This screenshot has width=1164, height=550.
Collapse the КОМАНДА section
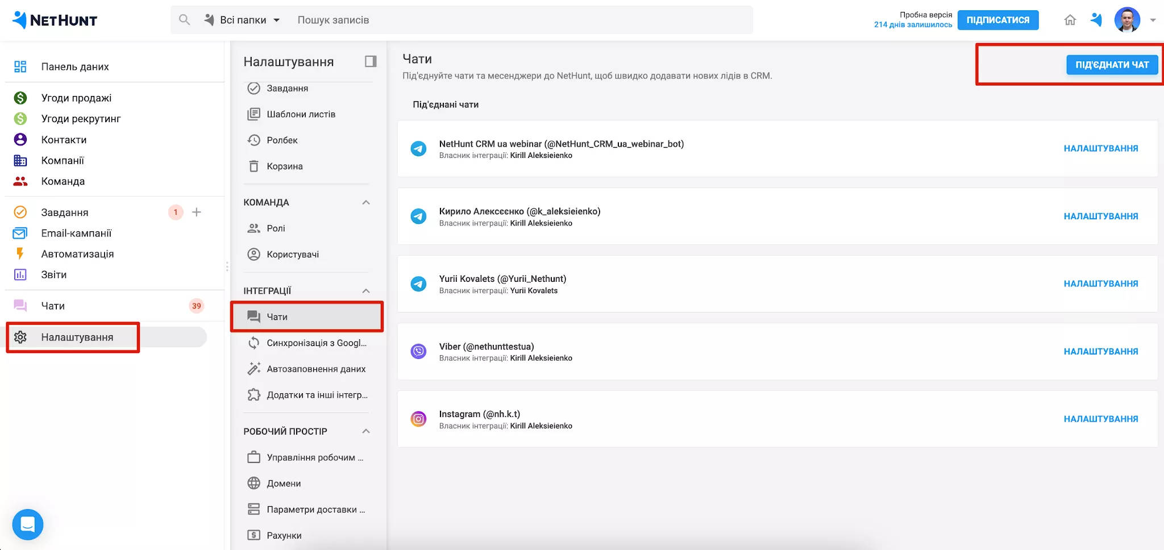(x=366, y=202)
